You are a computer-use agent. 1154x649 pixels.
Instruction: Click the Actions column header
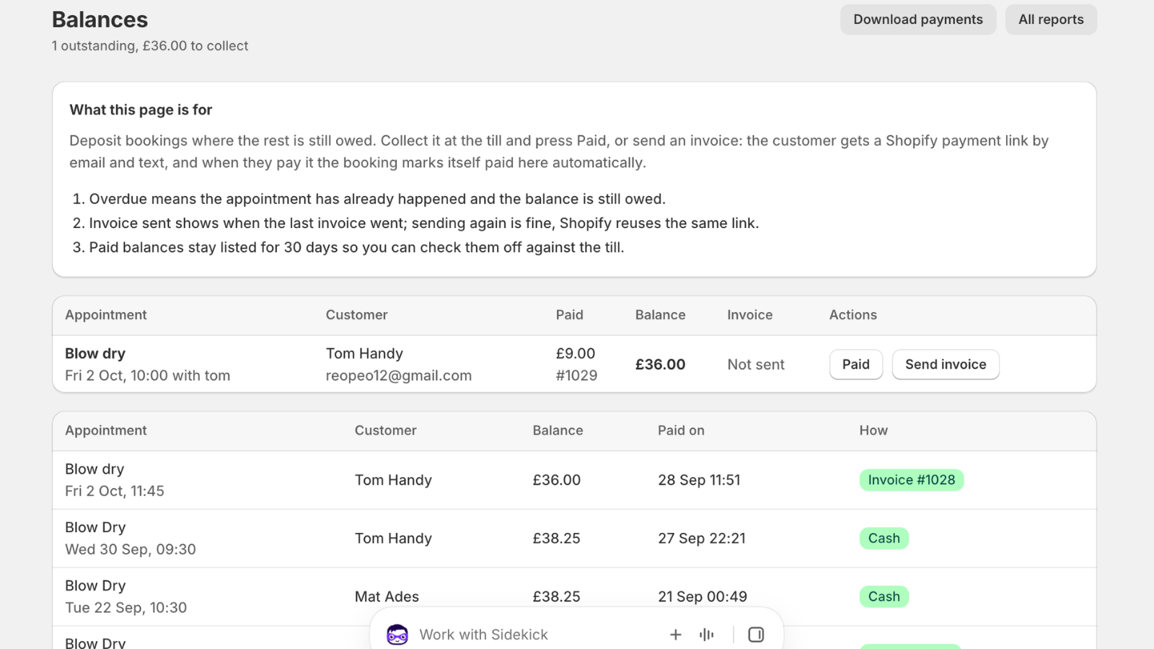tap(853, 315)
